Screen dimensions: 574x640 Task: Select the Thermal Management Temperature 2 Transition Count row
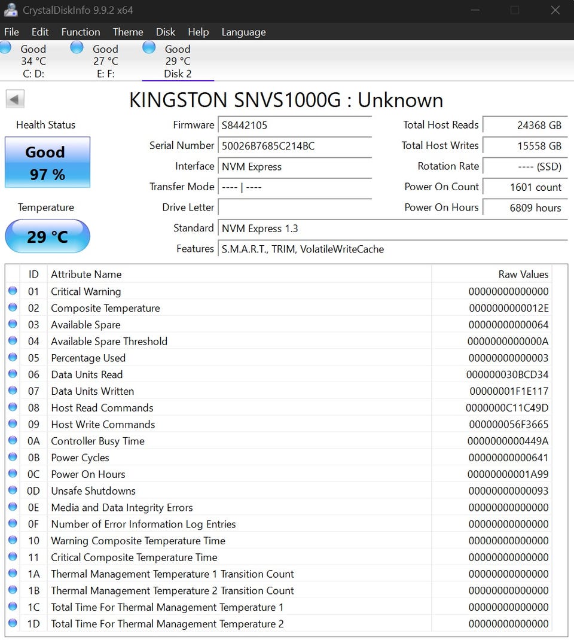tap(279, 590)
